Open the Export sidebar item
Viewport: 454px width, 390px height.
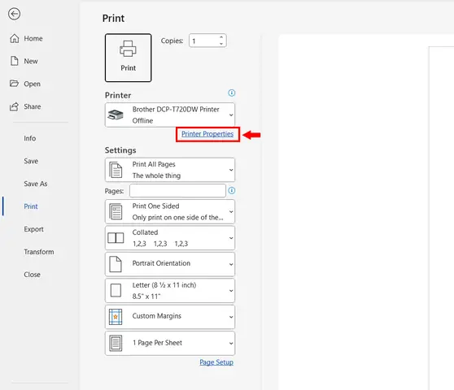33,229
